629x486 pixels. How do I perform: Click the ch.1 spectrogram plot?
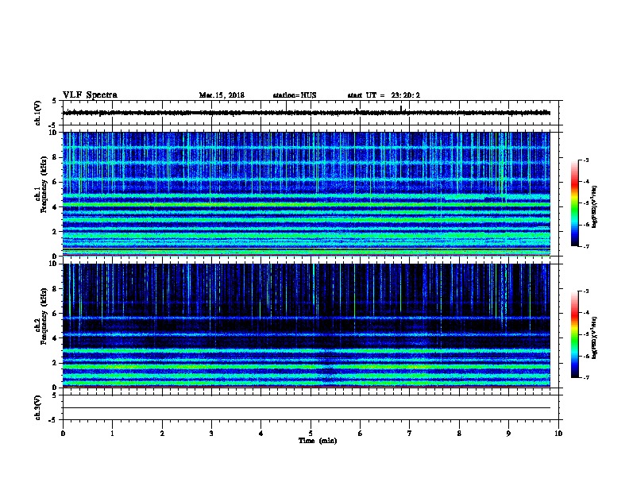pos(307,194)
